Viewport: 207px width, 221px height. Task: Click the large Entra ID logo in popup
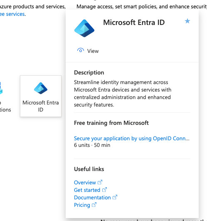click(84, 28)
